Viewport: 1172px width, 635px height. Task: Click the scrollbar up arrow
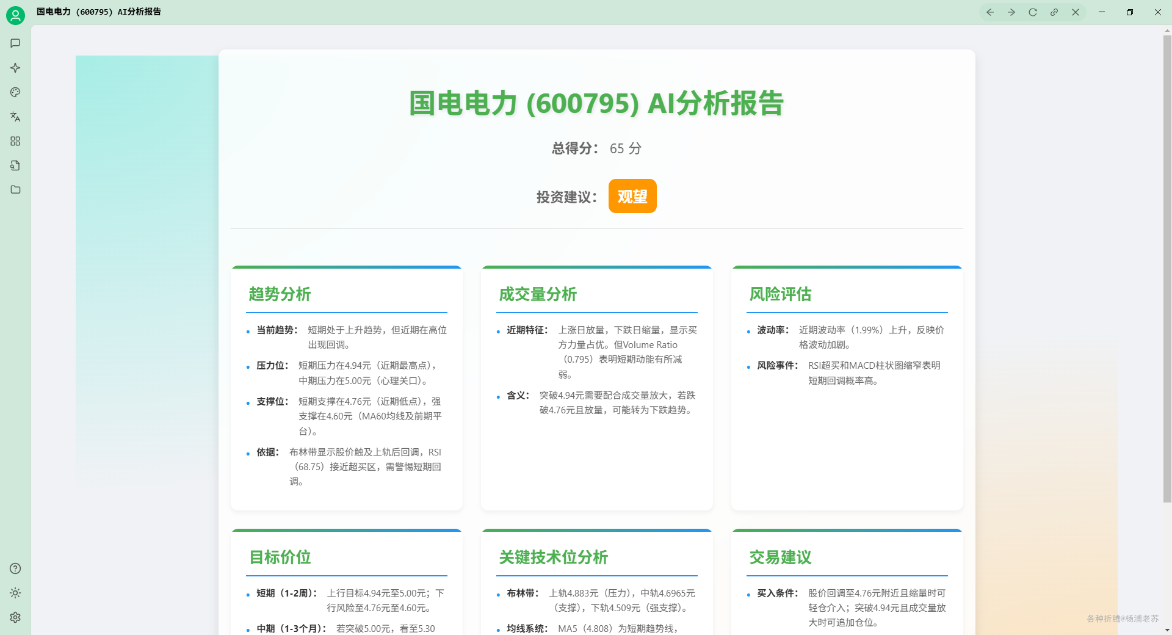coord(1167,30)
